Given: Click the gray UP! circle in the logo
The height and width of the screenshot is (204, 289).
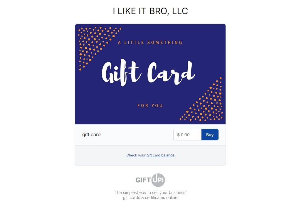Looking at the screenshot, I should (x=158, y=180).
